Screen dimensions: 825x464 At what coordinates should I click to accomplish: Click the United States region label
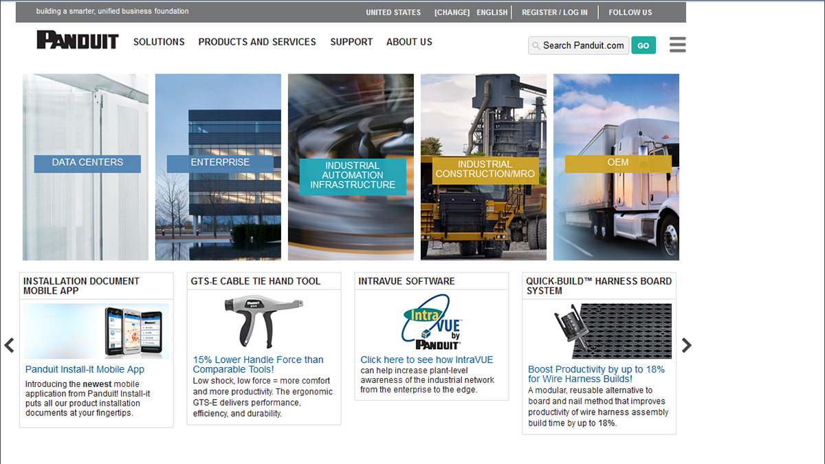pos(393,12)
